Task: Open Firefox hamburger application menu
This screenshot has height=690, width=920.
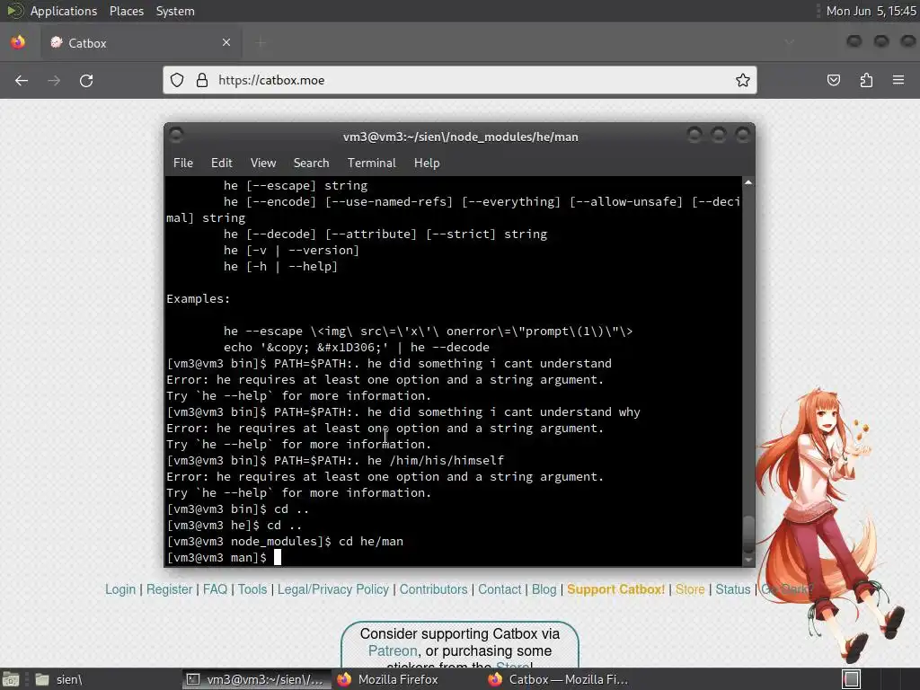Action: [x=898, y=80]
